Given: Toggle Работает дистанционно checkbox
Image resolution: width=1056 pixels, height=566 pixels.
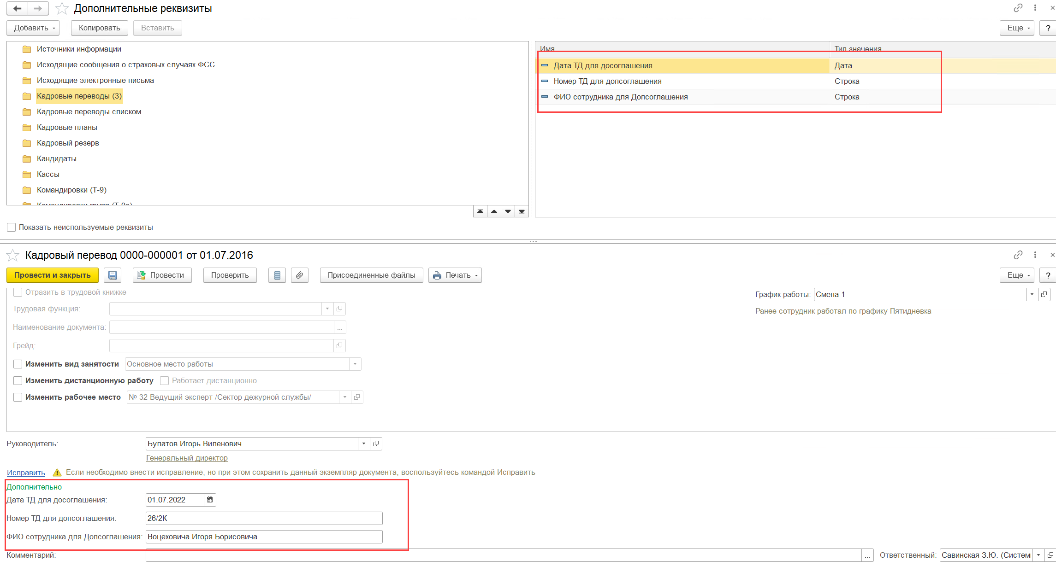Looking at the screenshot, I should [164, 380].
